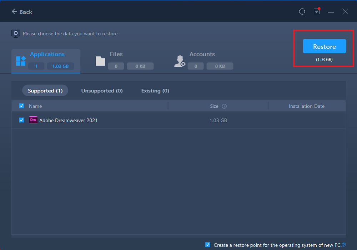Viewport: 357px width, 250px height.
Task: Uncheck the Adobe Dreamweaver 2021 checkbox
Action: tap(21, 120)
